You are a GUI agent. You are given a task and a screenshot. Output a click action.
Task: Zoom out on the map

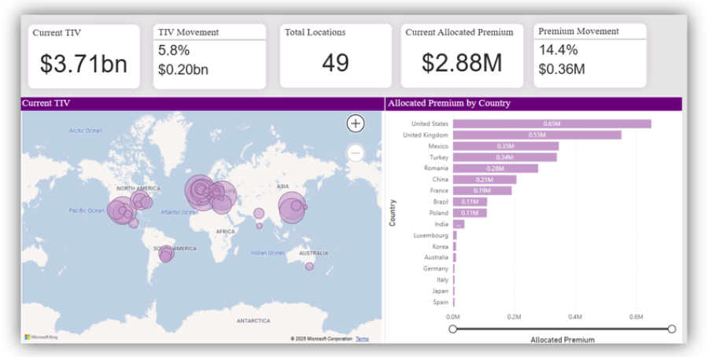356,153
